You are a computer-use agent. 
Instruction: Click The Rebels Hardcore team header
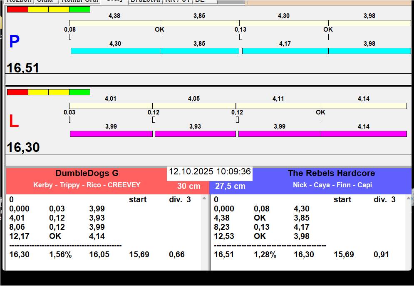pyautogui.click(x=331, y=174)
